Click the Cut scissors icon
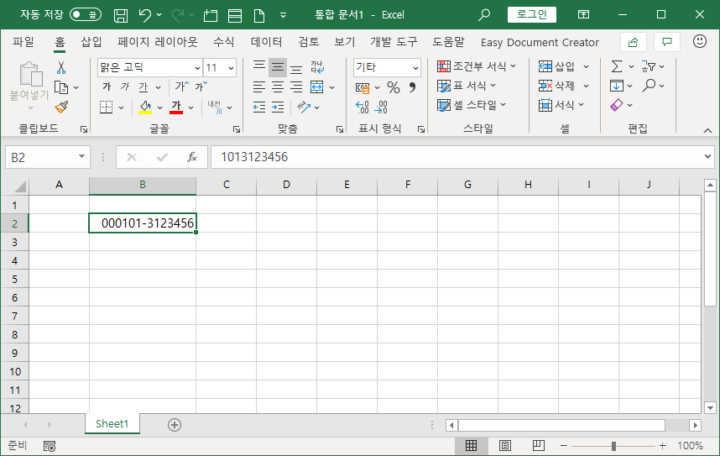The width and height of the screenshot is (720, 456). (x=61, y=67)
